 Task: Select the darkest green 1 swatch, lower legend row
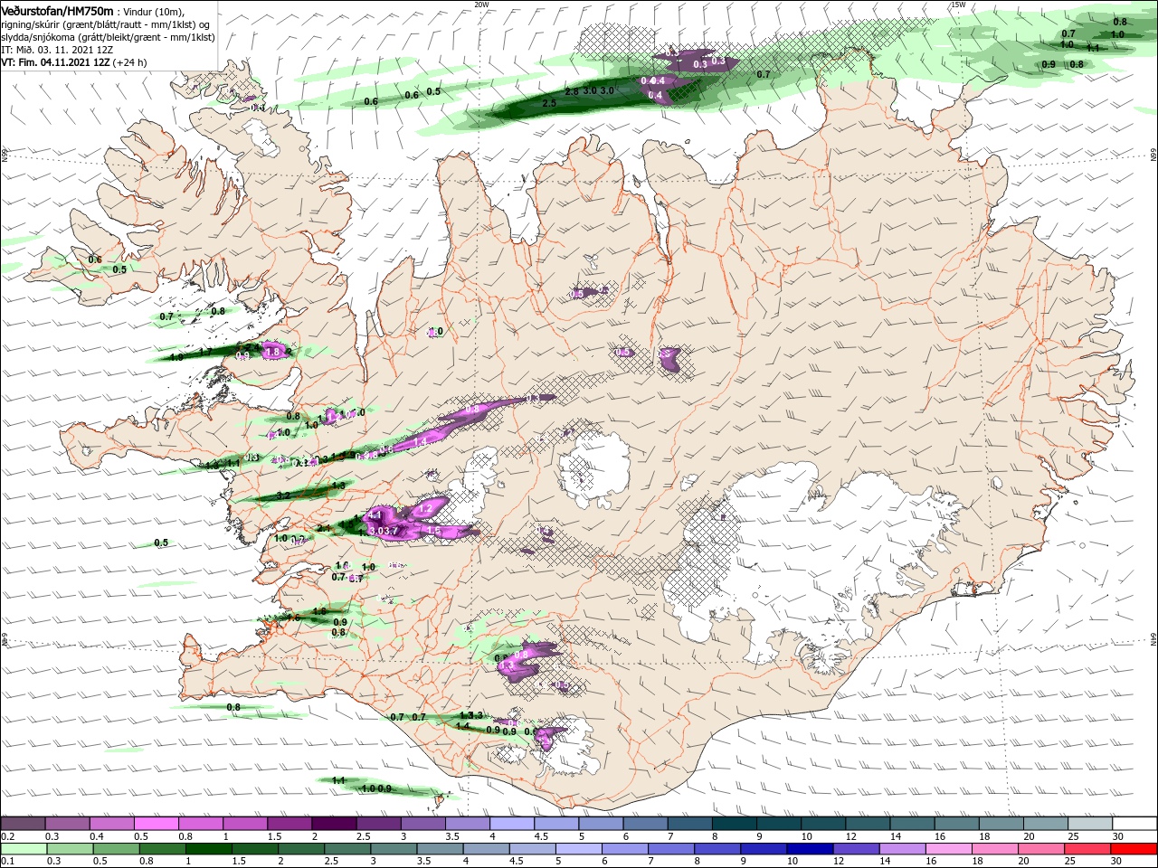[208, 849]
